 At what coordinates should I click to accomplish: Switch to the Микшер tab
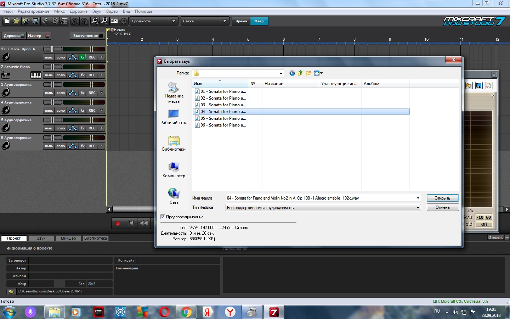pos(68,238)
